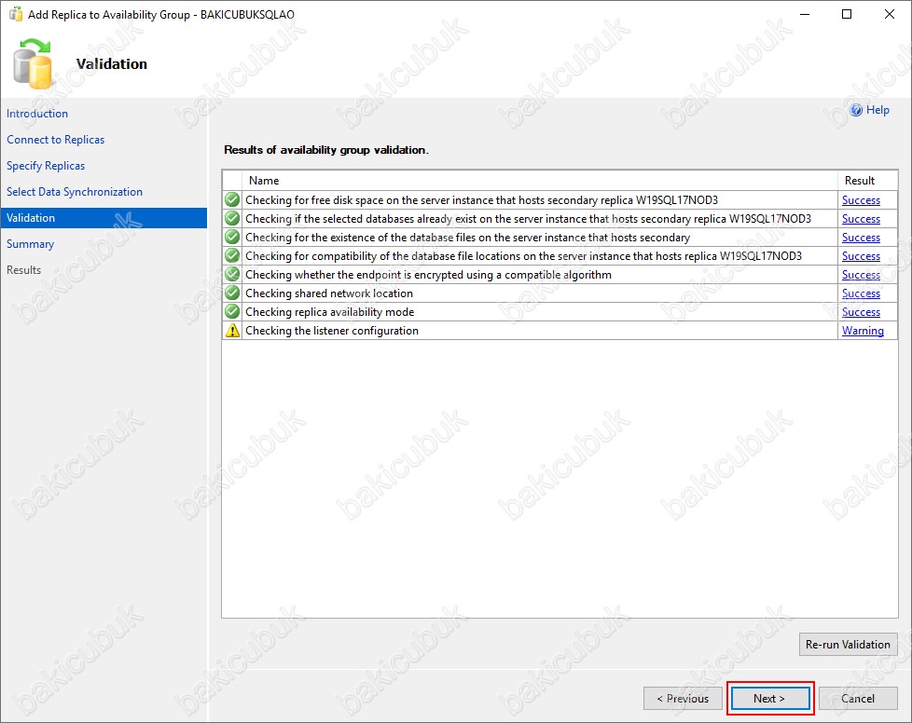This screenshot has height=723, width=912.
Task: Proceed with the Next button
Action: pyautogui.click(x=769, y=699)
